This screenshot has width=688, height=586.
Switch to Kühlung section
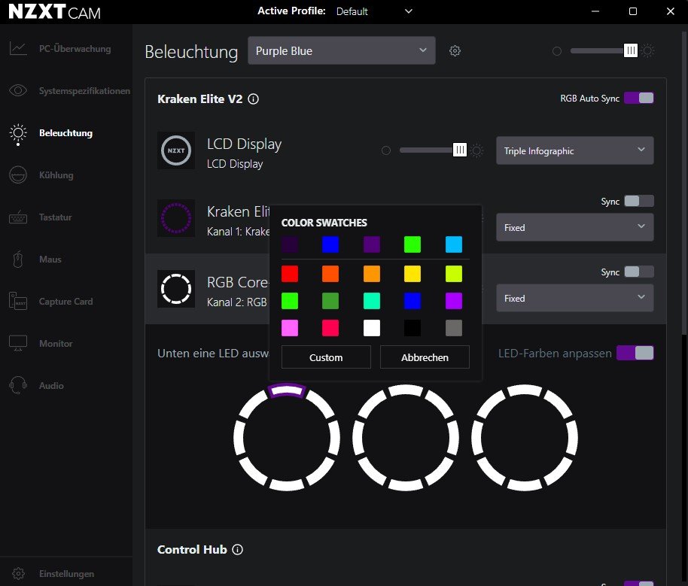tap(56, 175)
